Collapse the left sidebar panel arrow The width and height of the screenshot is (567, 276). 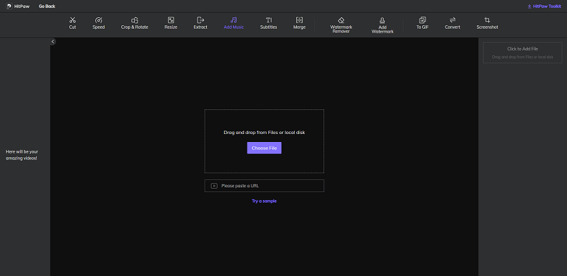tap(53, 41)
